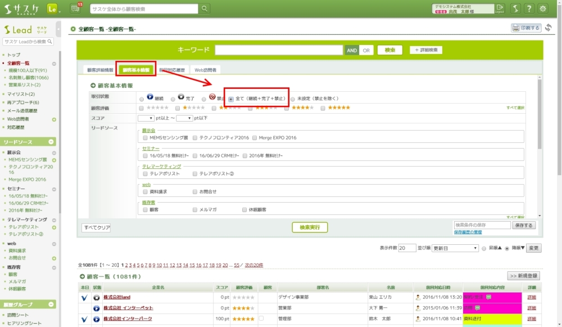This screenshot has height=327, width=562.
Task: Click the refresh arrows icon beside 印刷する
Action: point(549,28)
